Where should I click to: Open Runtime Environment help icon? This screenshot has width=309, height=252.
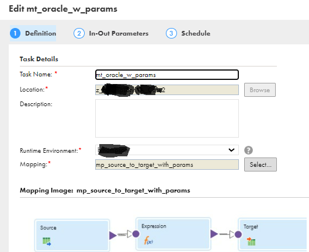pos(248,150)
